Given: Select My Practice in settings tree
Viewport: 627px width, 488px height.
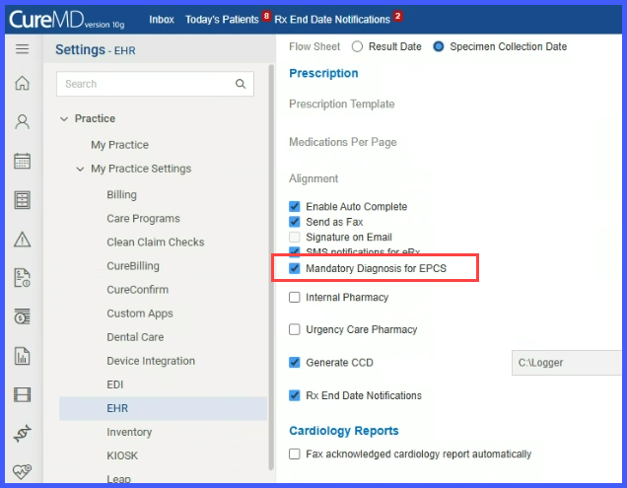Looking at the screenshot, I should (119, 145).
